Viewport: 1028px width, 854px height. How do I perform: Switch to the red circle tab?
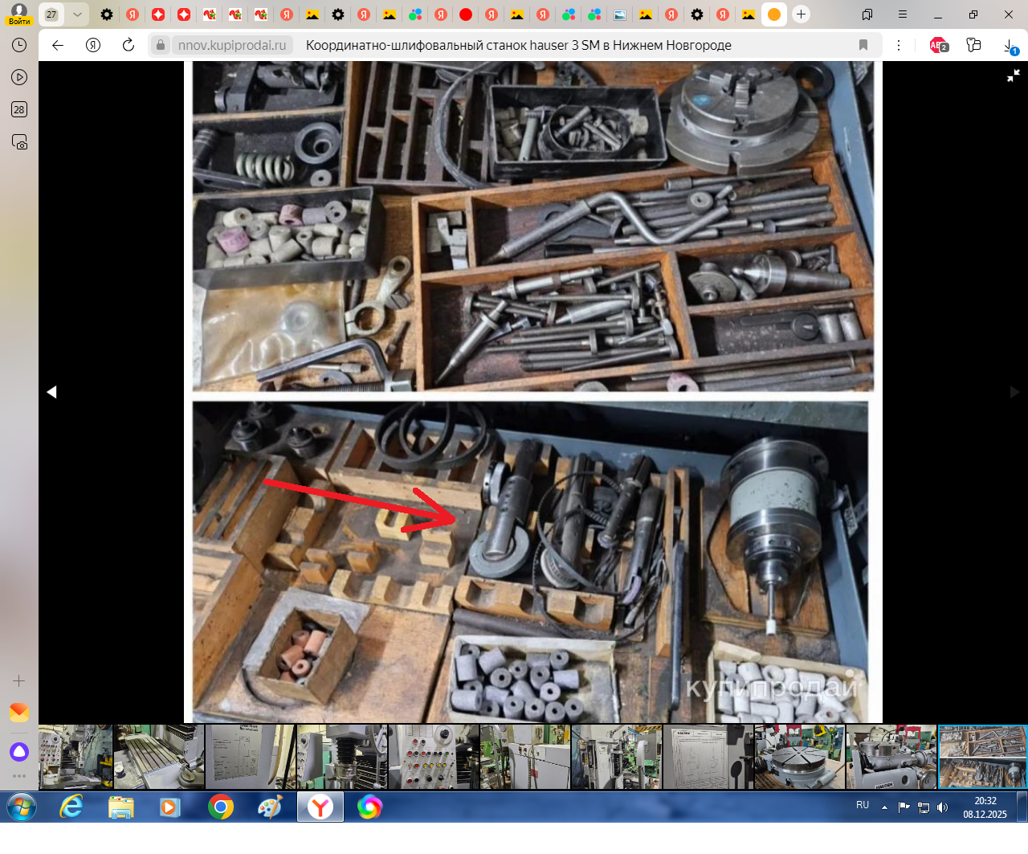[x=466, y=14]
